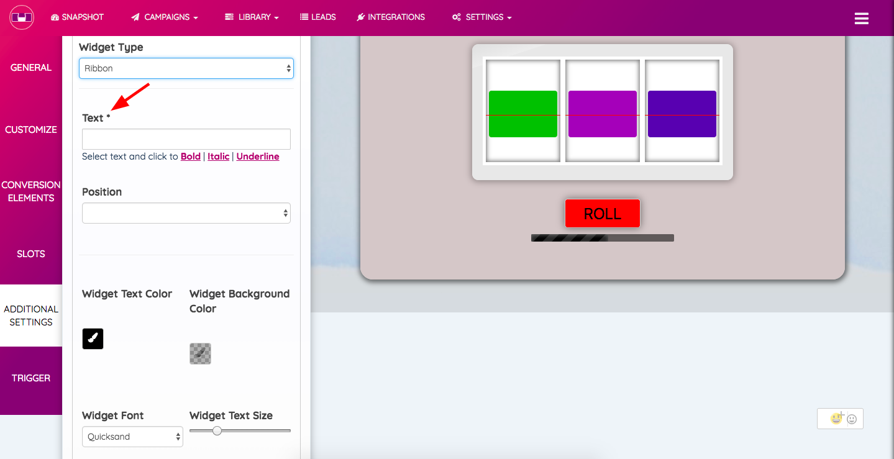Screen dimensions: 894x459
Task: Open the Widget Text Color picker
Action: click(x=93, y=339)
